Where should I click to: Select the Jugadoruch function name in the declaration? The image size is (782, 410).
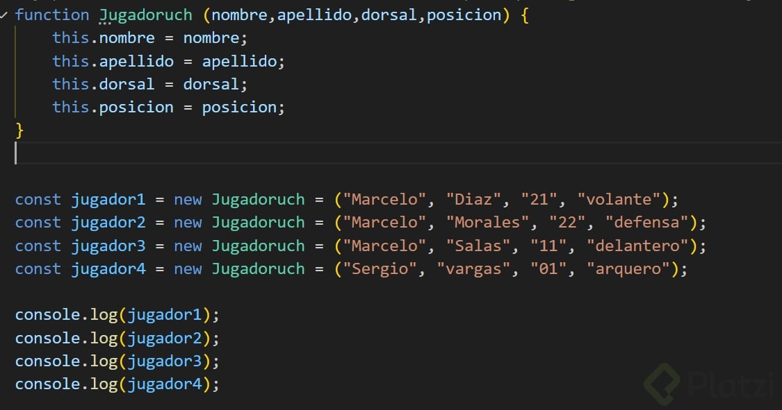(146, 15)
